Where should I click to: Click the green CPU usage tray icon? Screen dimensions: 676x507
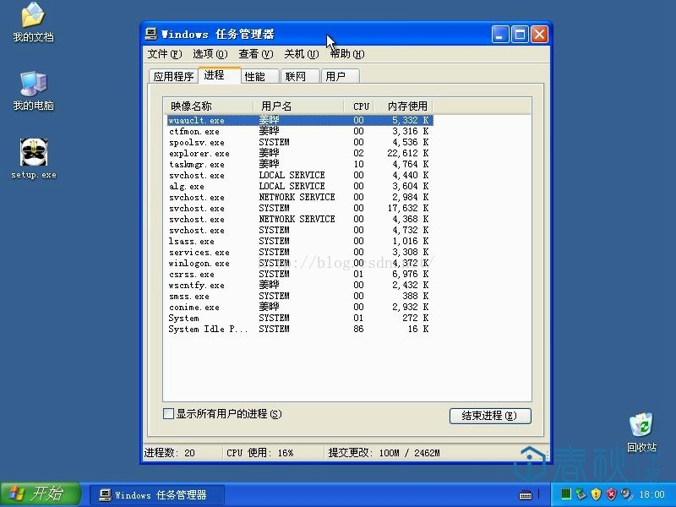(x=566, y=493)
